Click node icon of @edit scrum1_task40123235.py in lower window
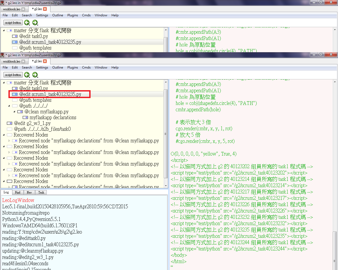 (15, 94)
